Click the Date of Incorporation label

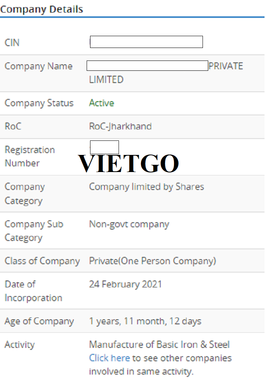click(33, 291)
